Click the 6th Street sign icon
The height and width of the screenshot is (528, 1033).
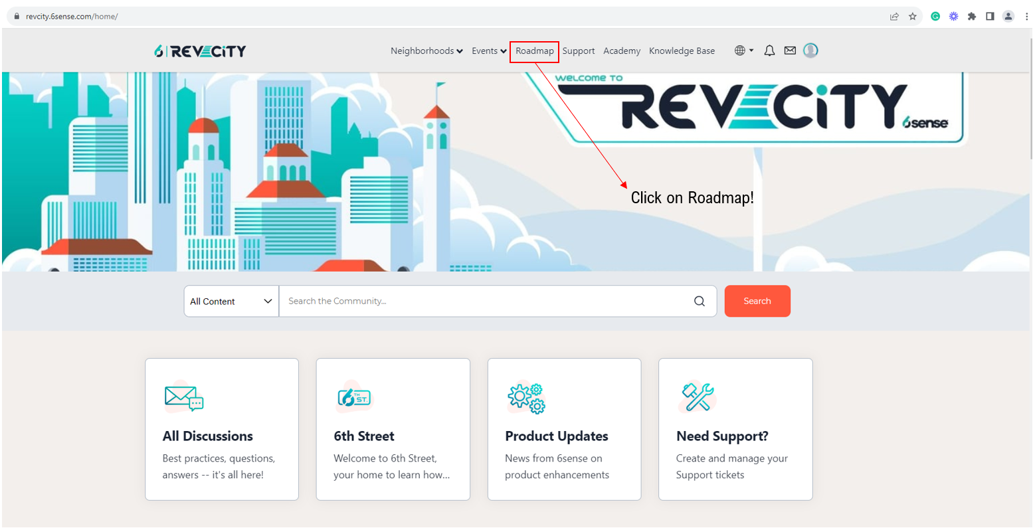coord(355,396)
